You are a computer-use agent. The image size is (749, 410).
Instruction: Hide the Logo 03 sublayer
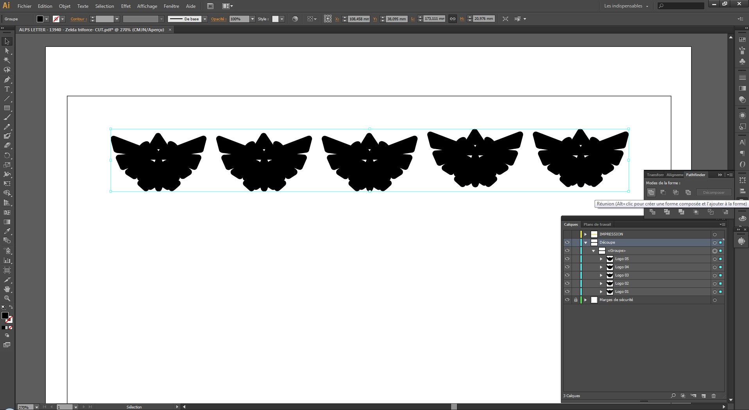[567, 275]
